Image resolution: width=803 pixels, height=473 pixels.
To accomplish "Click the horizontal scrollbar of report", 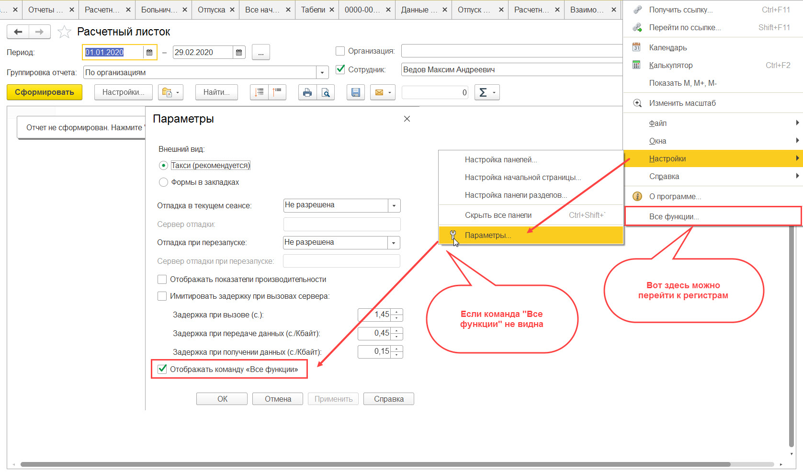I will [x=375, y=464].
